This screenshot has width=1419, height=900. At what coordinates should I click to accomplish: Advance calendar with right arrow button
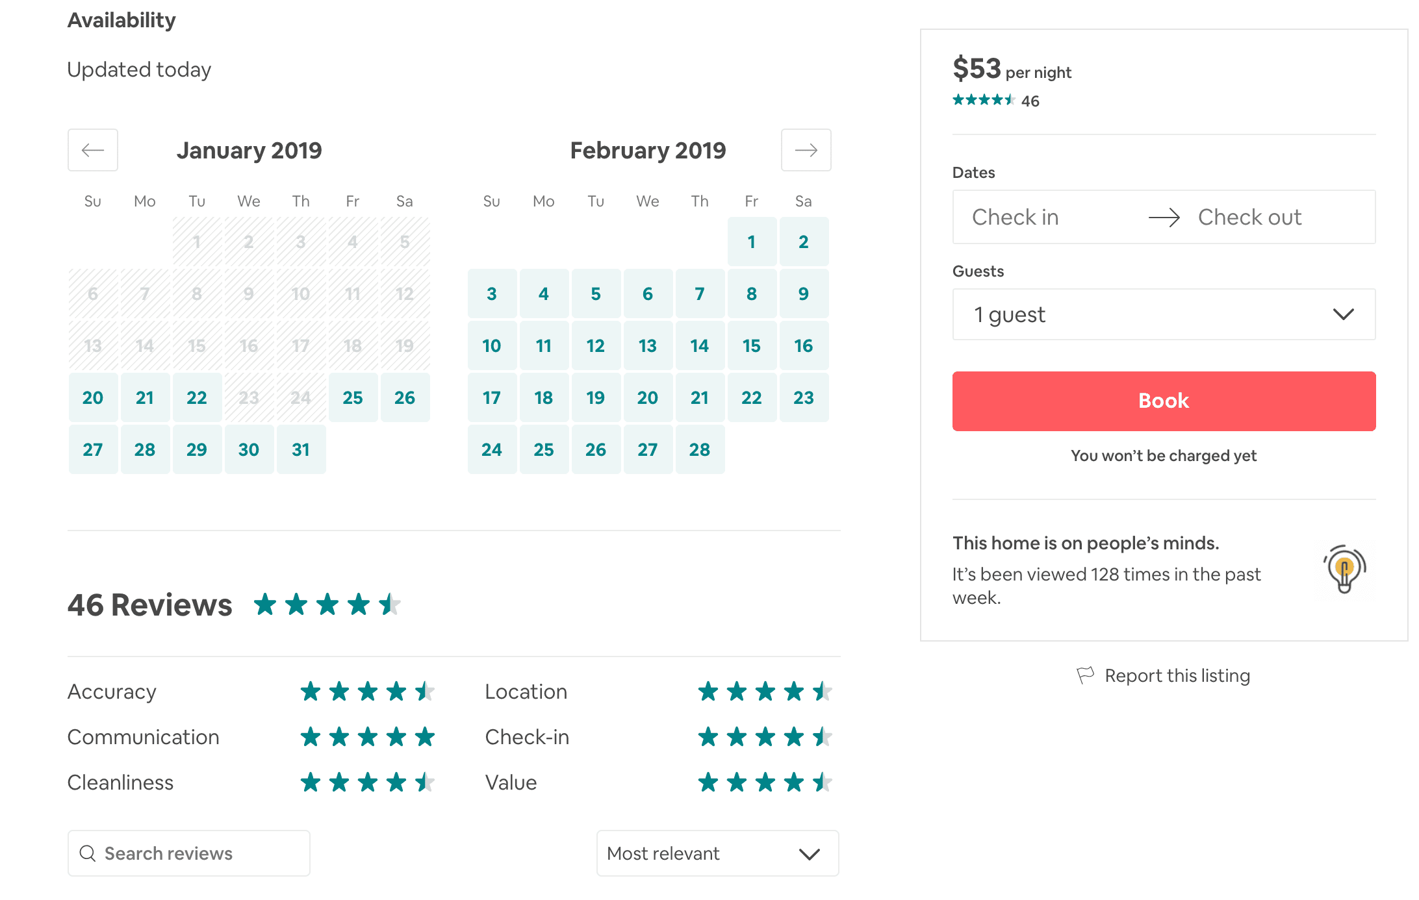pyautogui.click(x=806, y=150)
